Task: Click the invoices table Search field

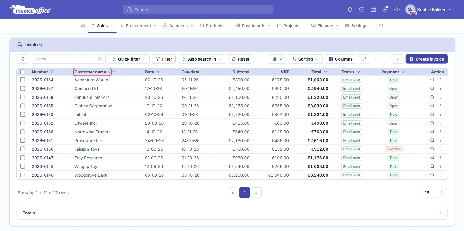Action: (68, 59)
